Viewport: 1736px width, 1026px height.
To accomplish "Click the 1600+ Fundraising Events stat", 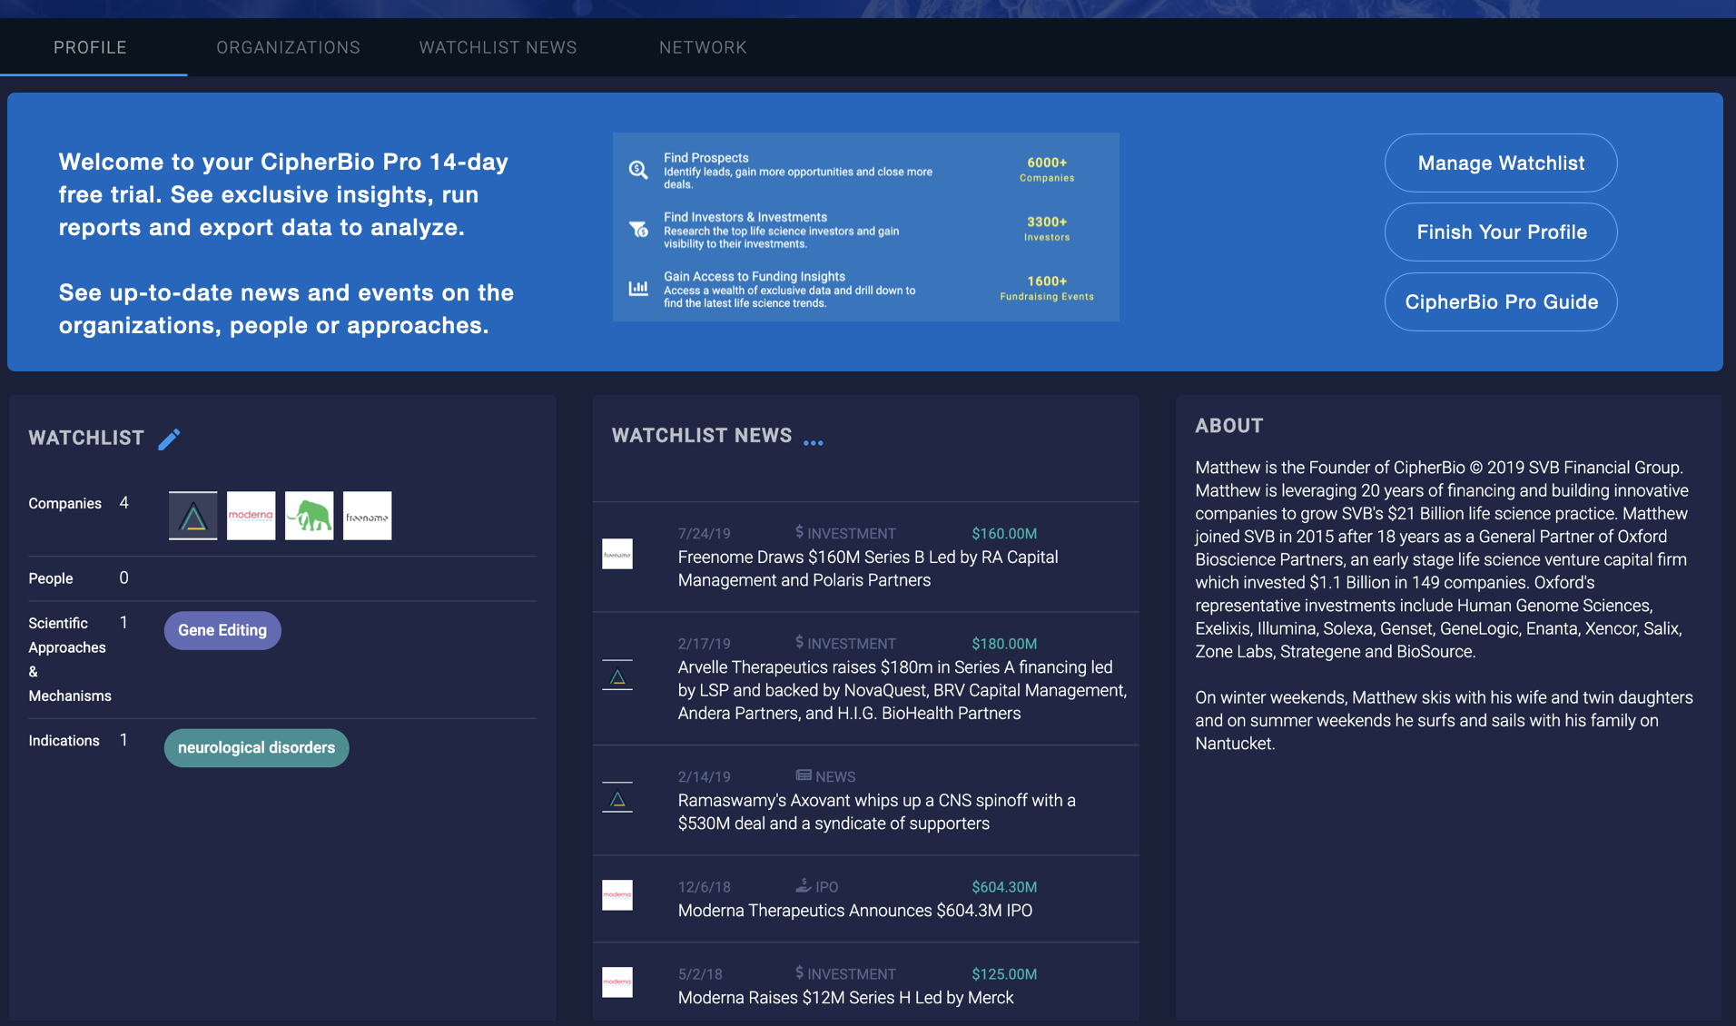I will 1047,288.
